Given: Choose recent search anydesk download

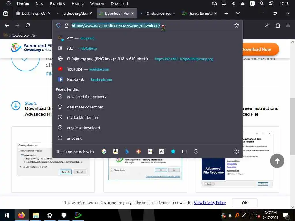Looking at the screenshot, I should click(147, 127).
